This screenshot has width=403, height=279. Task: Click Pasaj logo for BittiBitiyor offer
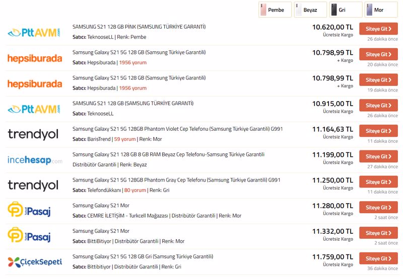29,235
